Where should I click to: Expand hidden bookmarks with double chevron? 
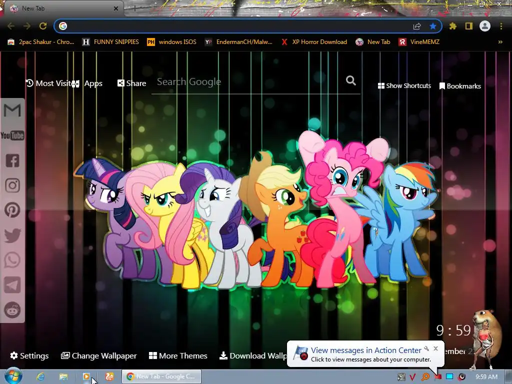pyautogui.click(x=500, y=42)
